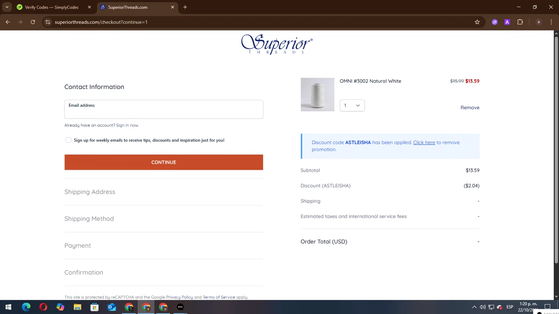Click 'Click here' to remove promotion
The height and width of the screenshot is (314, 559).
point(424,142)
